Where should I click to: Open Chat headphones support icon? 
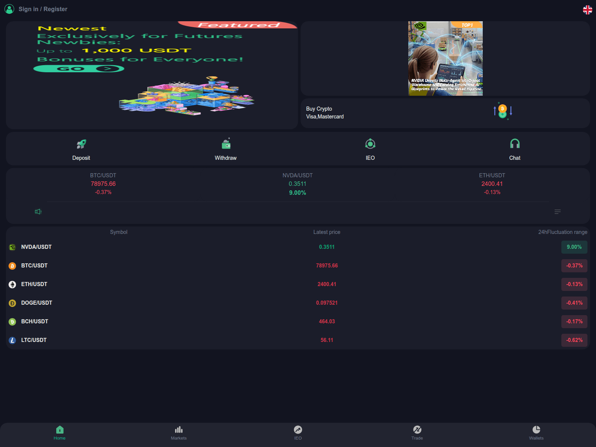pyautogui.click(x=514, y=144)
